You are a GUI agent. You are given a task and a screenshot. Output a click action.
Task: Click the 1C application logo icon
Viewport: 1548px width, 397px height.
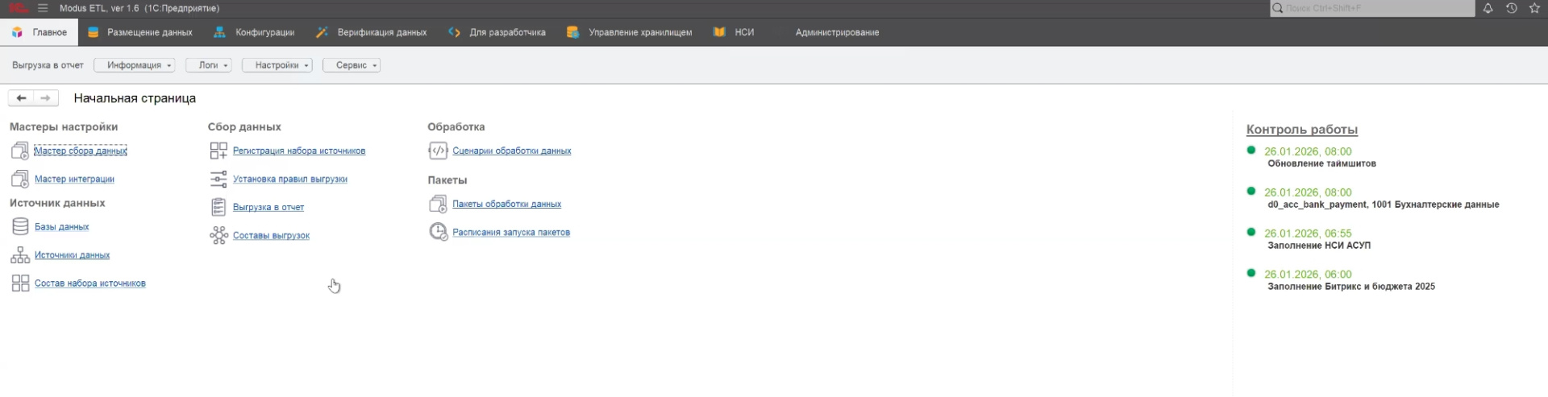pos(18,8)
